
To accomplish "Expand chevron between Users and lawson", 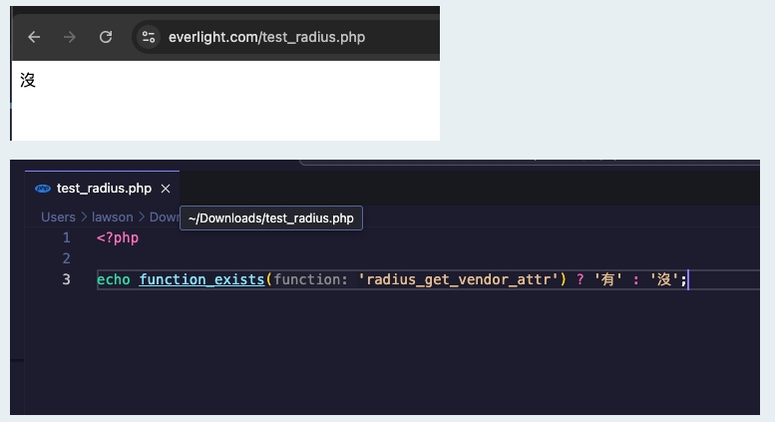I will coord(85,216).
